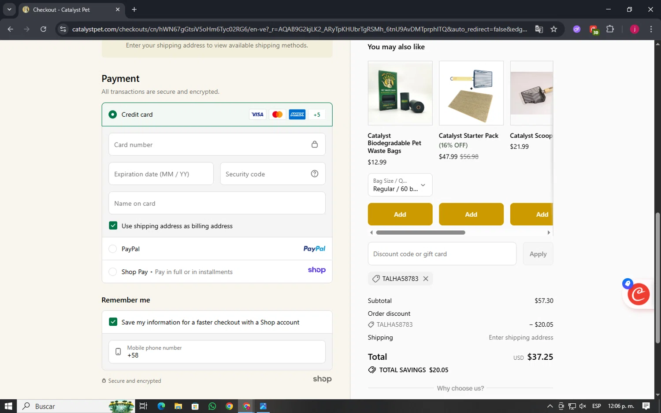Reload the checkout page

click(x=43, y=29)
